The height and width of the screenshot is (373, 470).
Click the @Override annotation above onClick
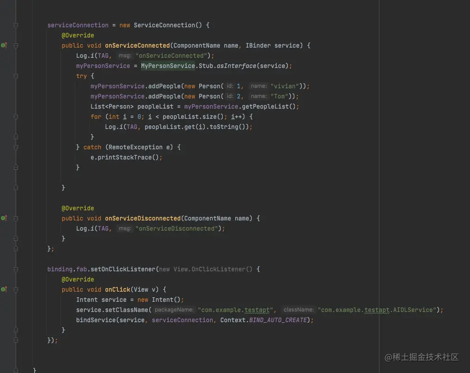pyautogui.click(x=78, y=280)
